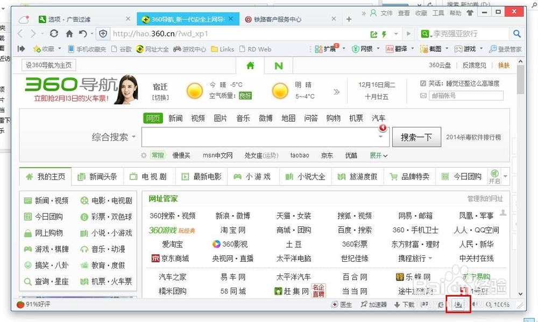Click the 医生 doctor icon in status bar
The height and width of the screenshot is (322, 538).
point(335,304)
